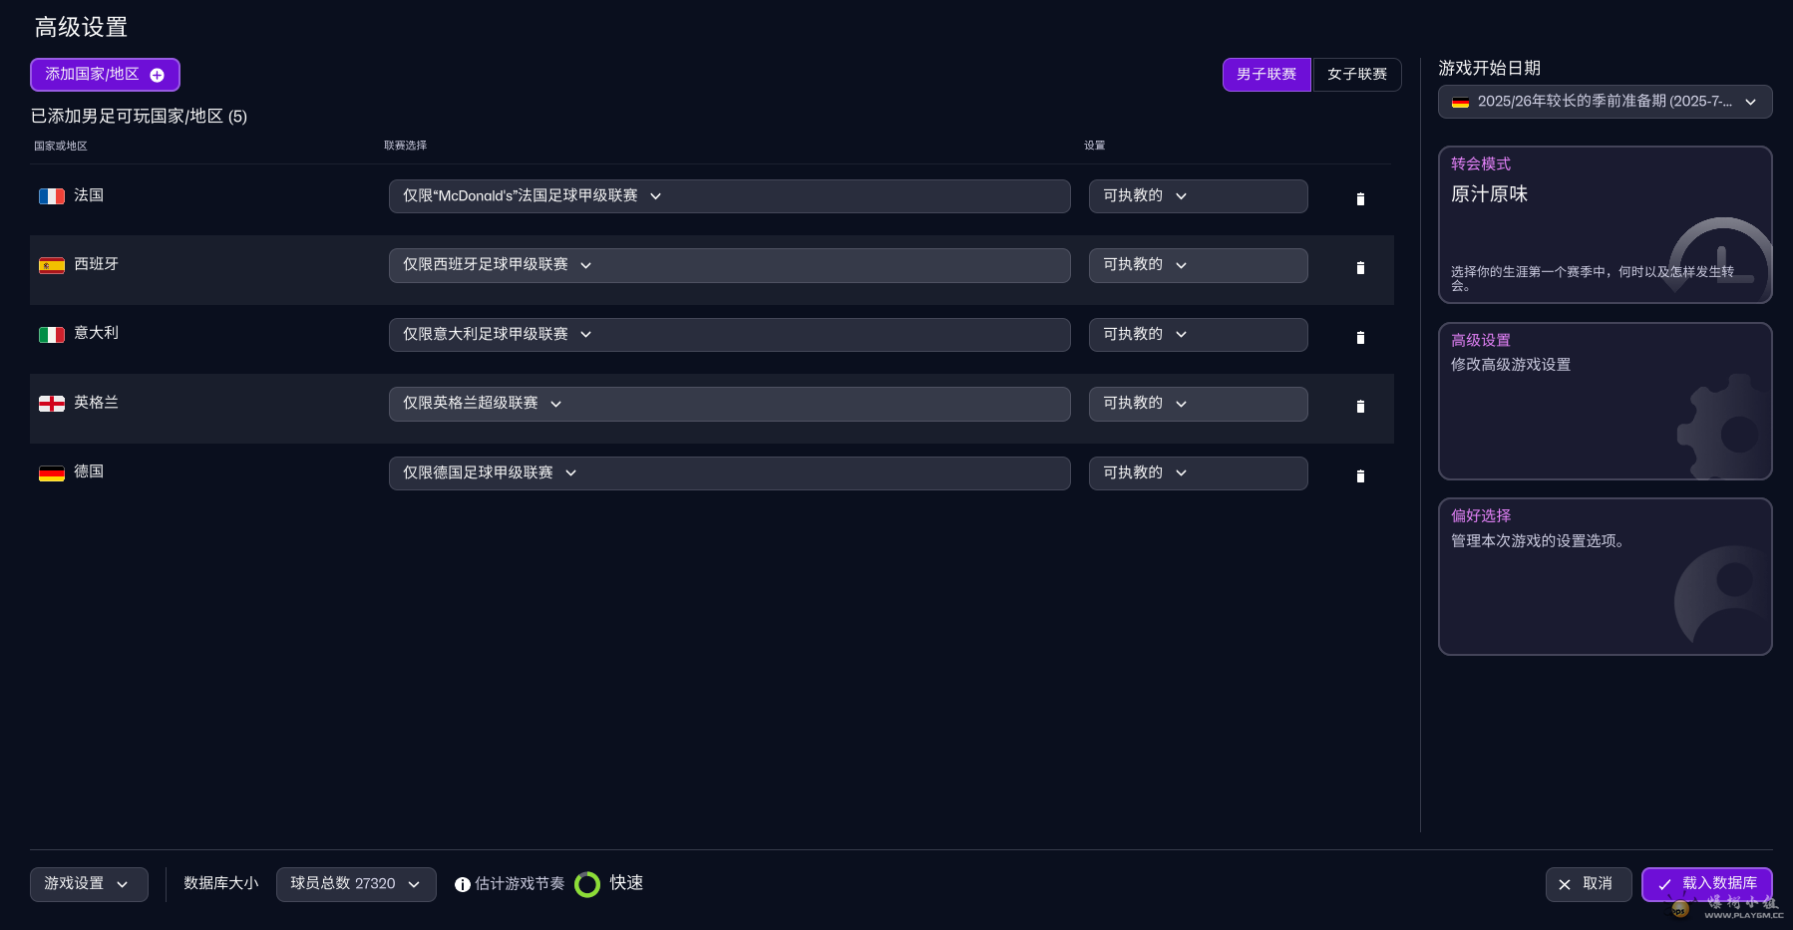Click the 游戏开始日期 label
The width and height of the screenshot is (1793, 930).
[1489, 68]
